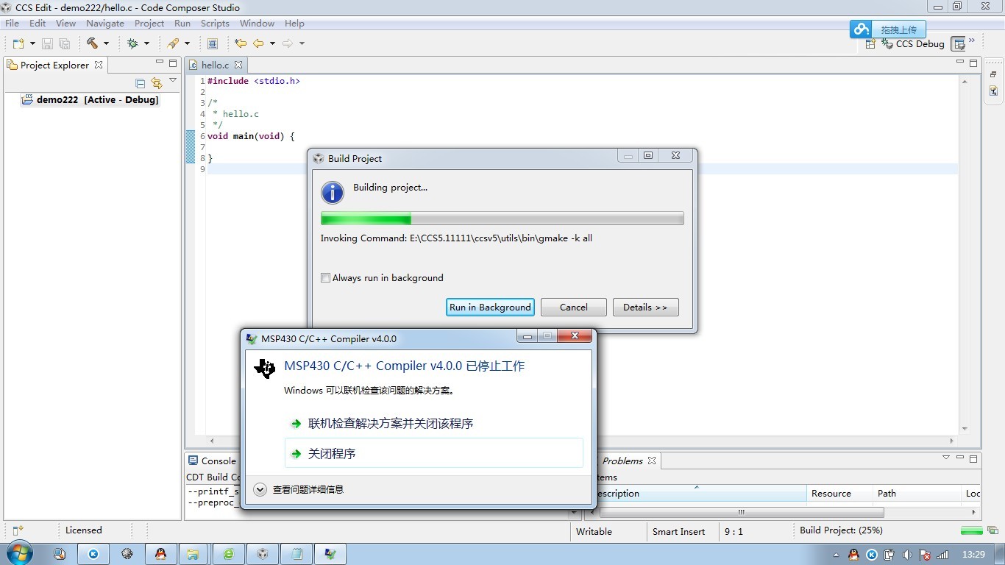The height and width of the screenshot is (565, 1005).
Task: Click the Restore icon in right trim bar
Action: click(993, 74)
